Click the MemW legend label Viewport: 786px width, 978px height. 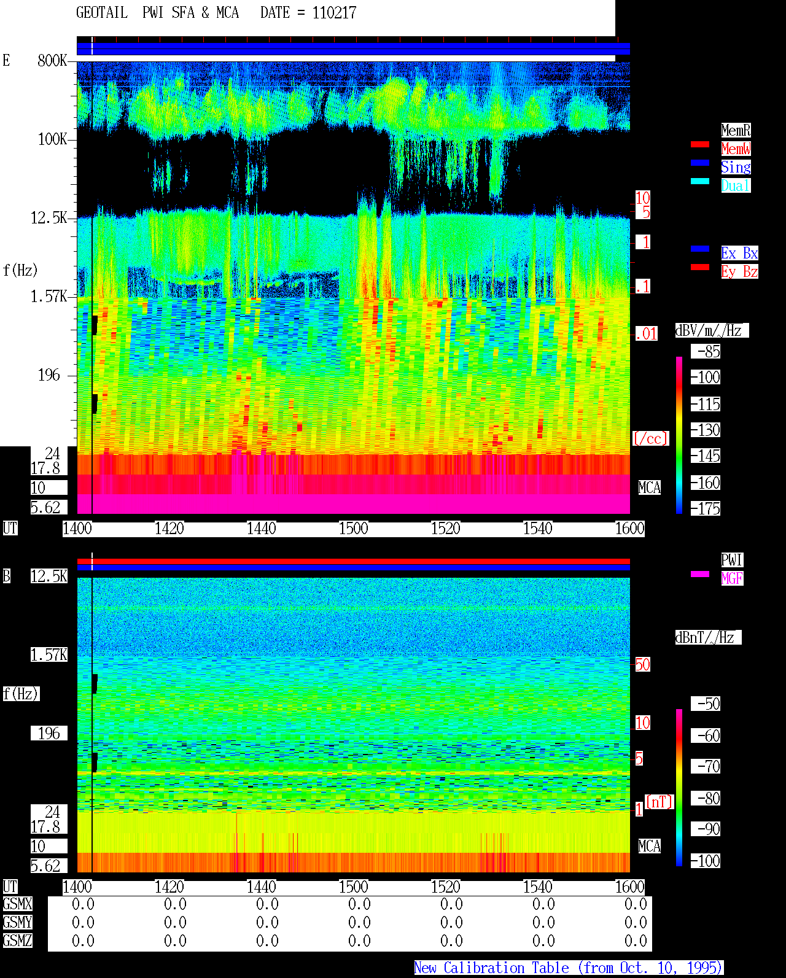coord(736,149)
